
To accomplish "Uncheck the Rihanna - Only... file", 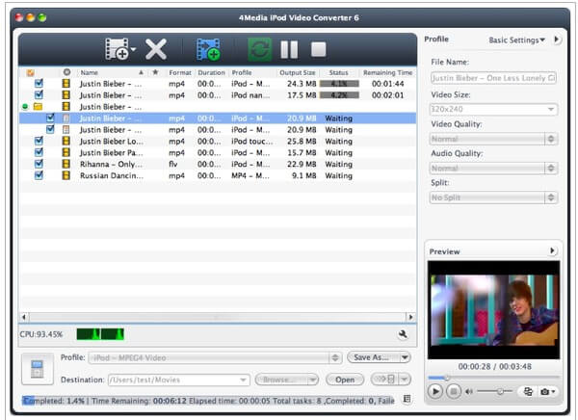I will click(x=39, y=164).
